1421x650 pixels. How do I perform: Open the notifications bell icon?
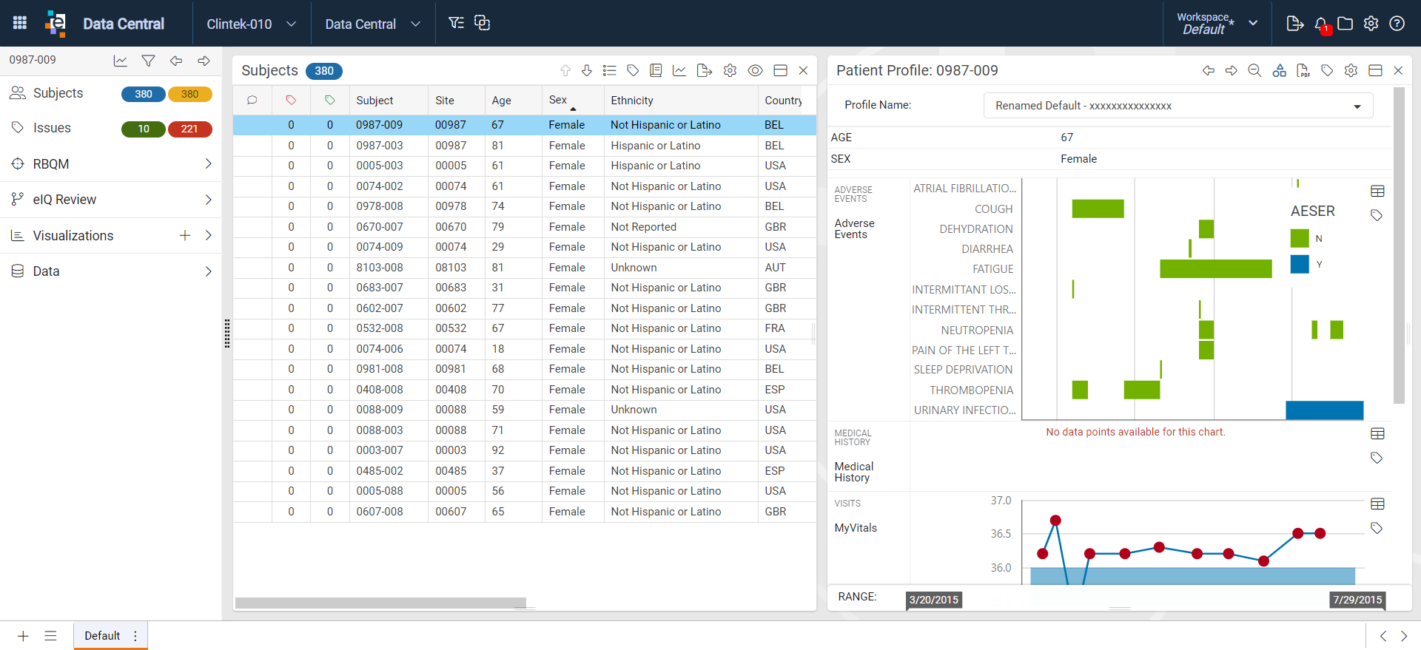point(1321,24)
